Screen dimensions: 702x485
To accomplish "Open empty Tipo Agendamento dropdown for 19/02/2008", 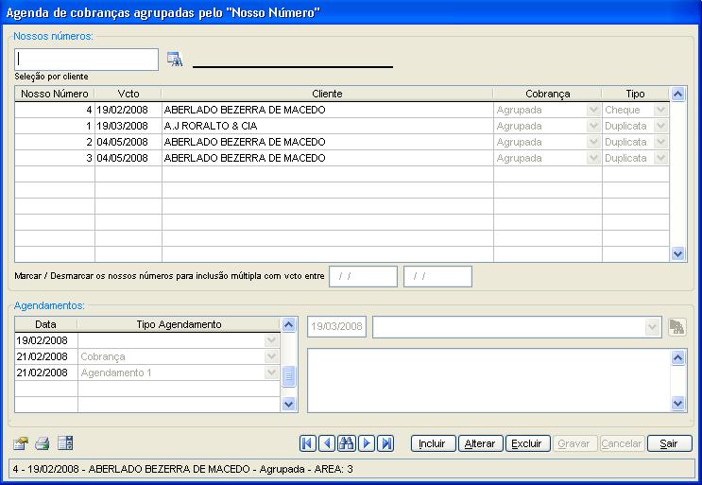I will coord(271,340).
